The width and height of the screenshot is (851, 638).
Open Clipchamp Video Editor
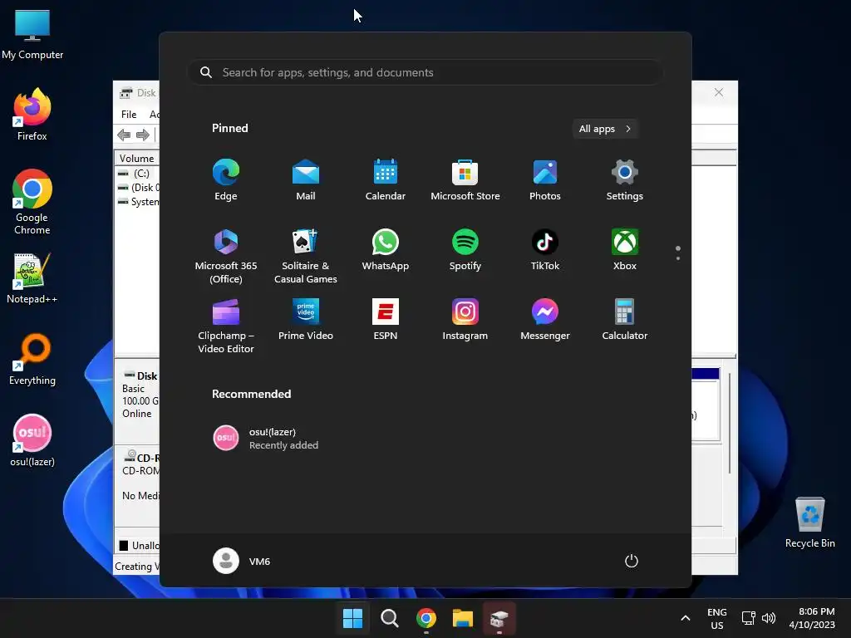click(x=226, y=326)
